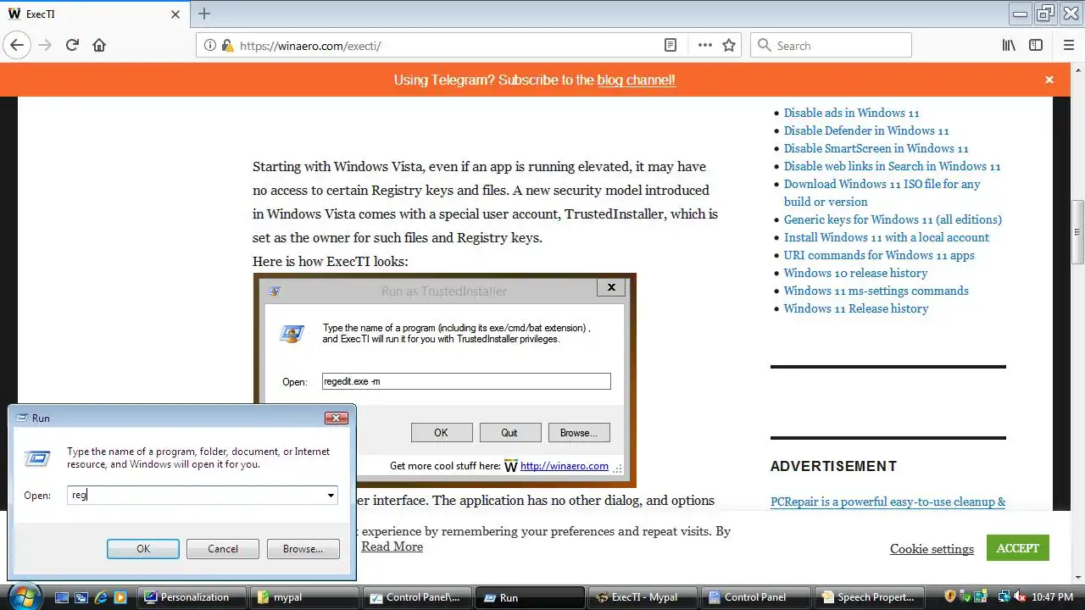The height and width of the screenshot is (610, 1085).
Task: Show sidebars toolbar icon
Action: tap(1036, 45)
